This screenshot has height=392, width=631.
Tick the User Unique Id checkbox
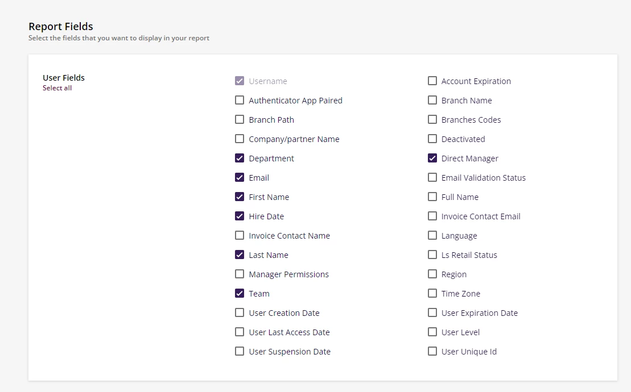click(x=432, y=352)
